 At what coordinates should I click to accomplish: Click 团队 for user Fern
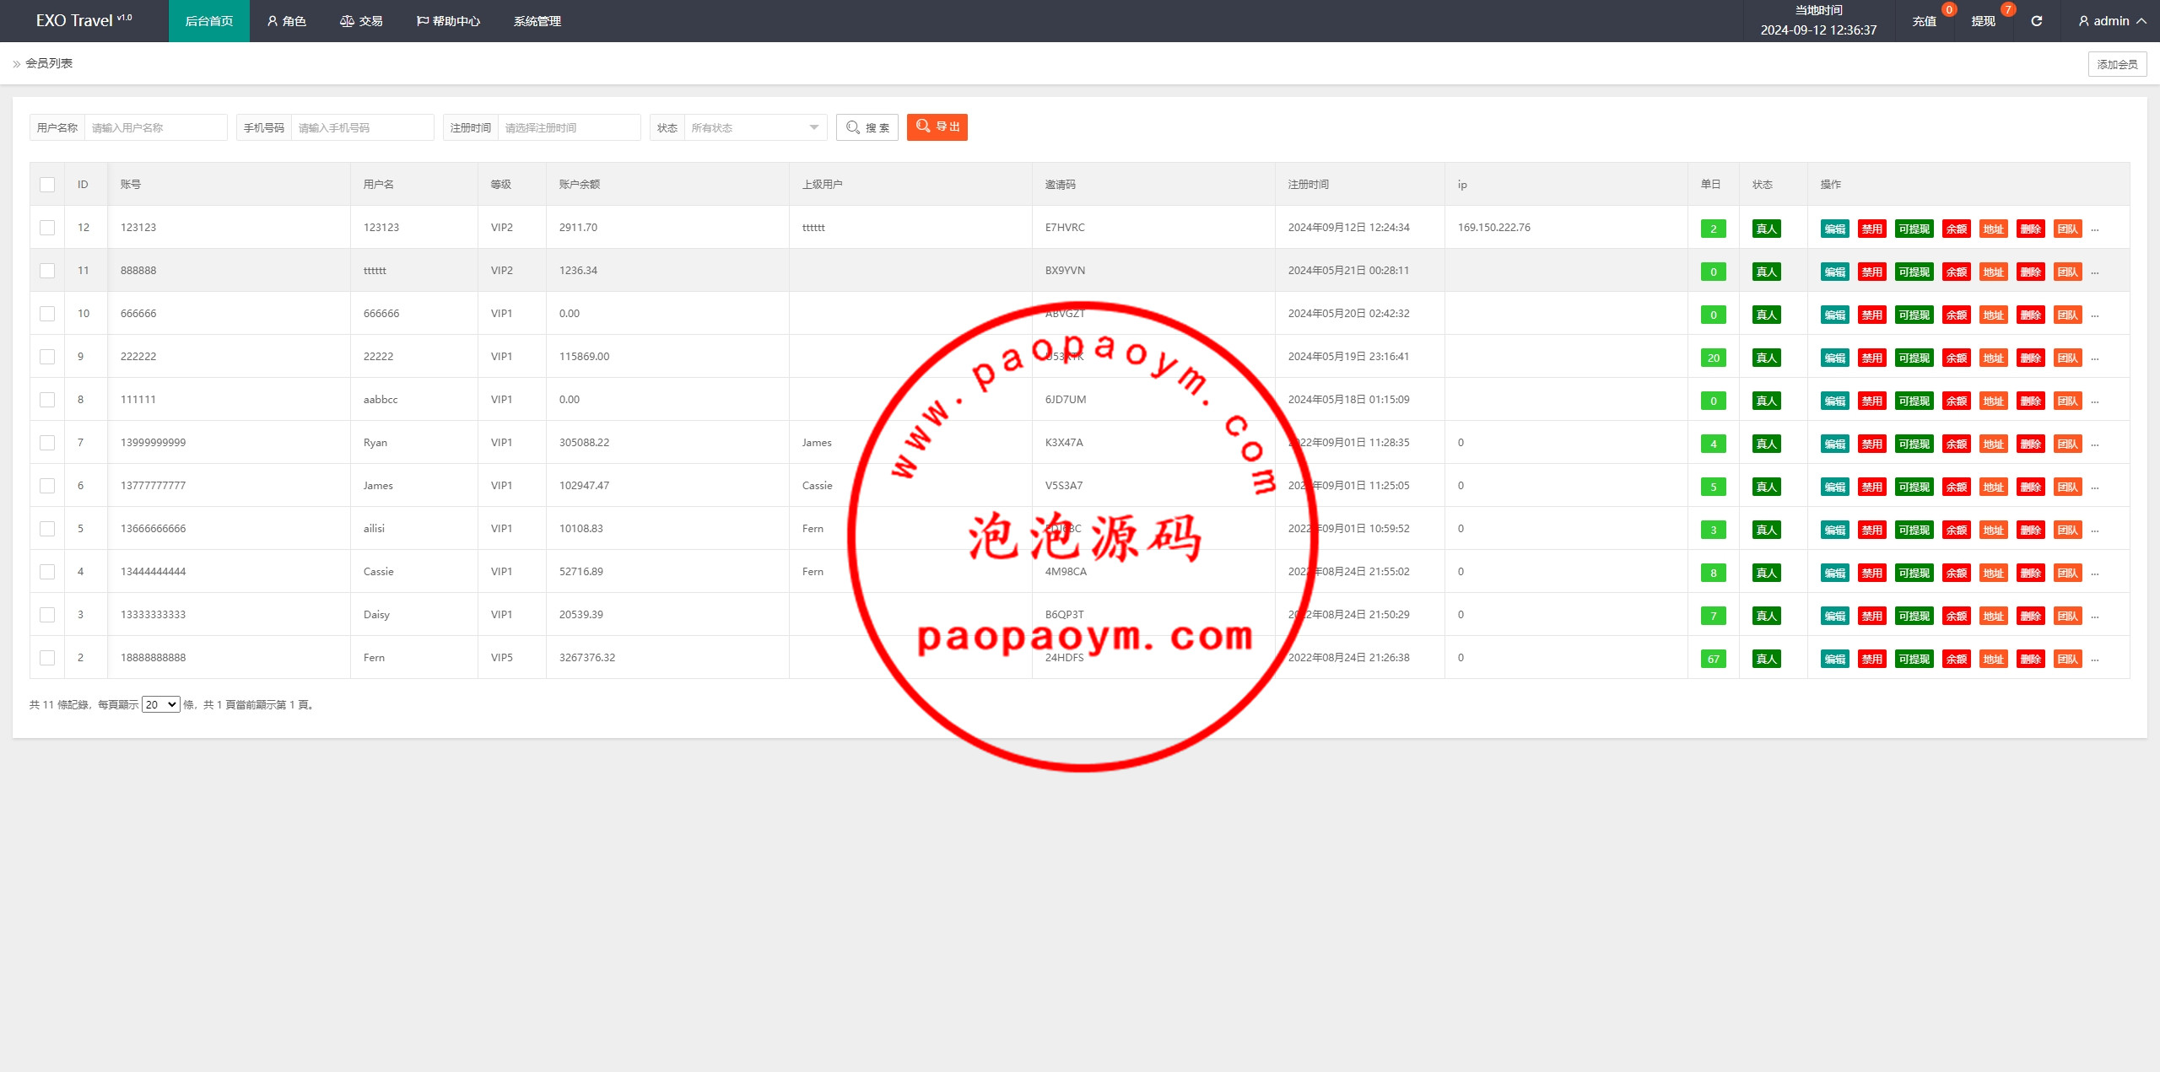click(2067, 659)
